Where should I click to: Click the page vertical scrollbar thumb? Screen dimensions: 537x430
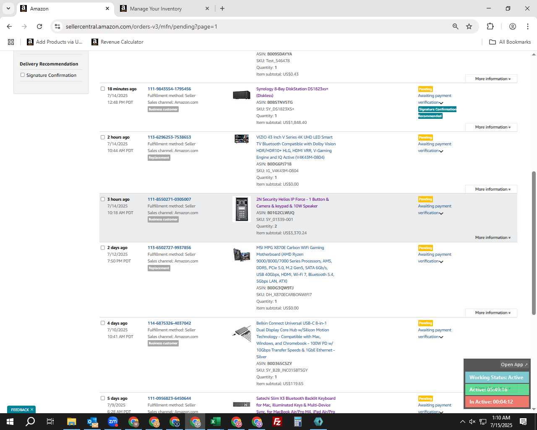click(534, 243)
